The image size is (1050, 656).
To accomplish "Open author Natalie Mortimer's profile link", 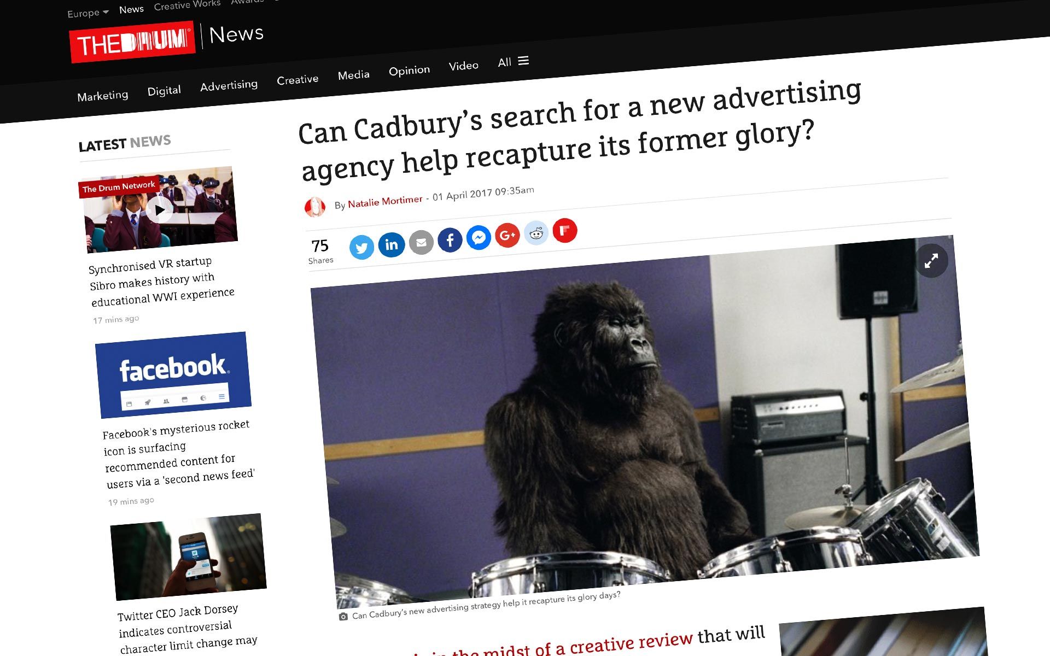I will pyautogui.click(x=385, y=202).
